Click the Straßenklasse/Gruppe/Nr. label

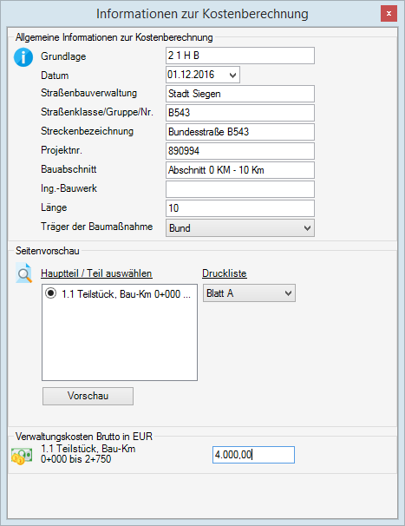(97, 112)
